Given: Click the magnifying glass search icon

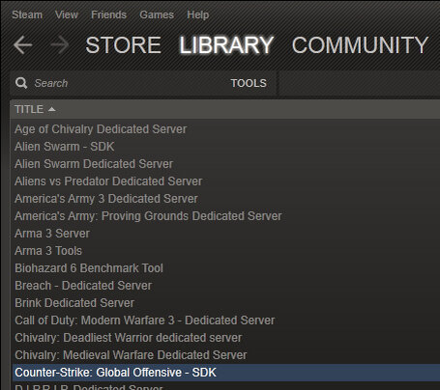Looking at the screenshot, I should pyautogui.click(x=21, y=83).
